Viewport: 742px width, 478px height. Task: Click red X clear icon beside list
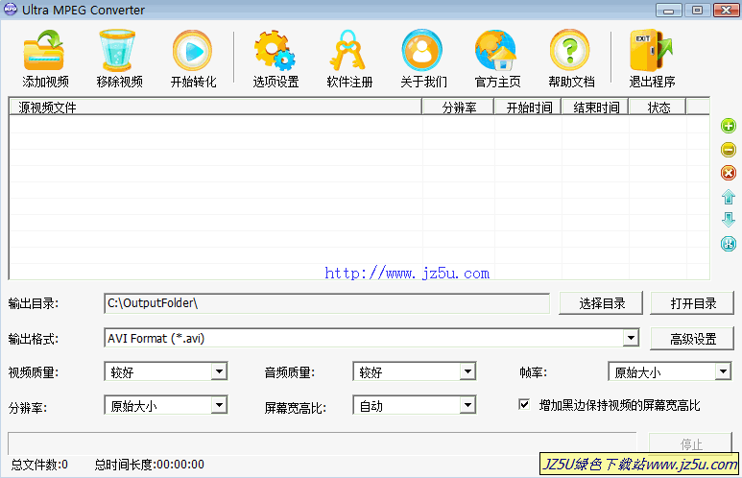729,173
